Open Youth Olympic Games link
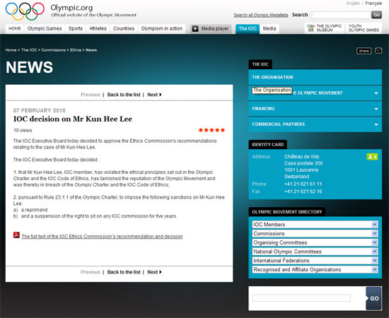Viewport: 389px width, 318px height. pyautogui.click(x=364, y=28)
